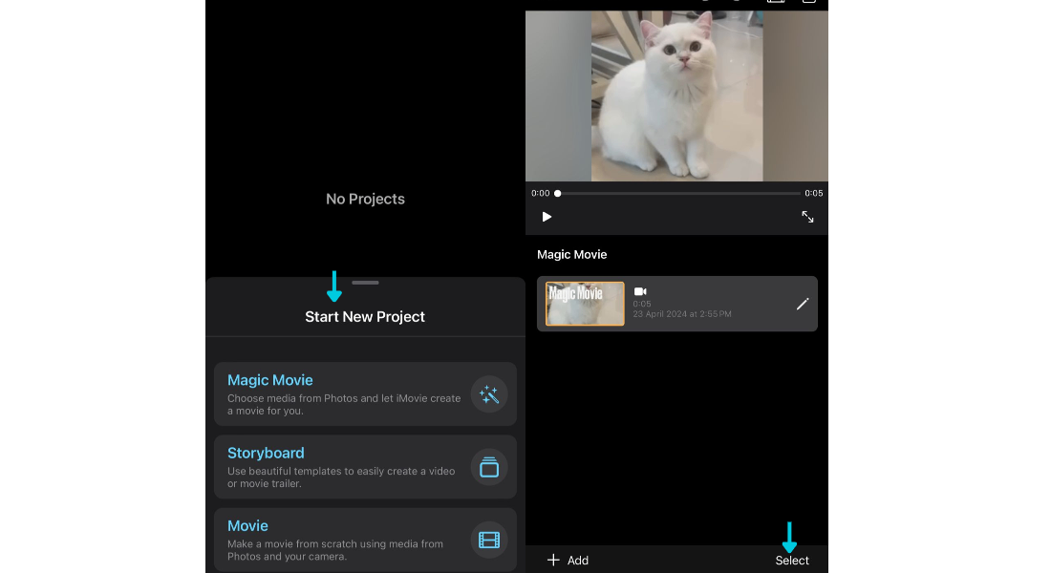Expand the preview to fullscreen

click(x=807, y=217)
